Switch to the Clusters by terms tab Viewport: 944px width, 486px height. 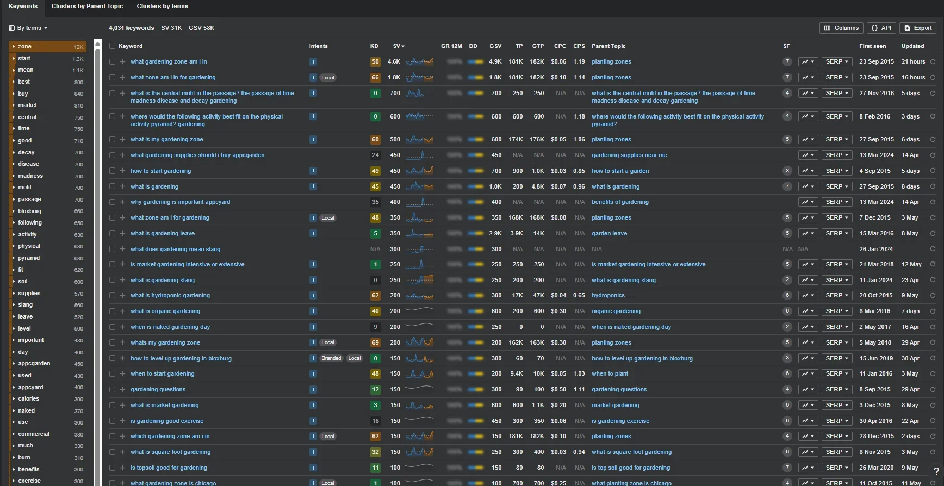[x=162, y=7]
